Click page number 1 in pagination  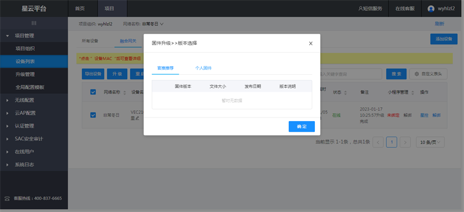(391, 142)
